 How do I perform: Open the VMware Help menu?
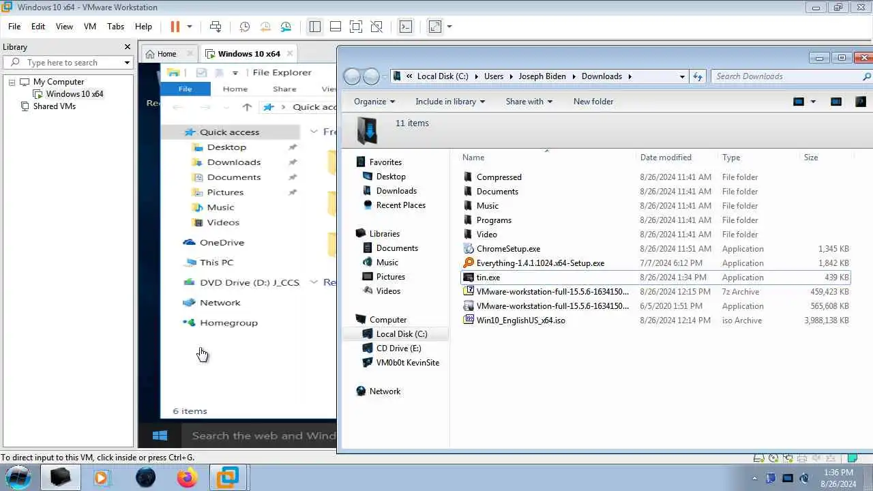143,27
